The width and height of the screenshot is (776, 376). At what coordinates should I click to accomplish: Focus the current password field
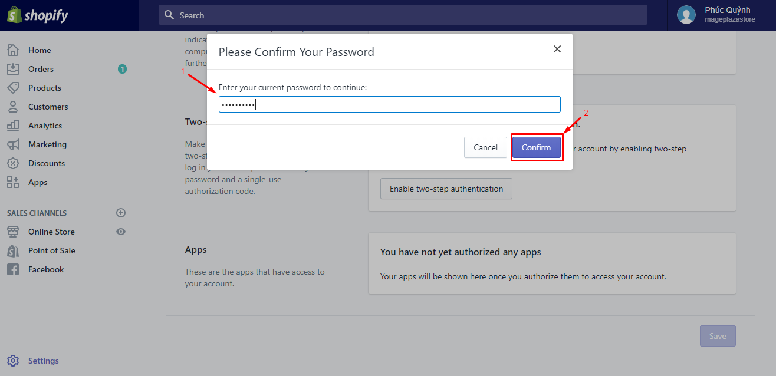[x=389, y=104]
